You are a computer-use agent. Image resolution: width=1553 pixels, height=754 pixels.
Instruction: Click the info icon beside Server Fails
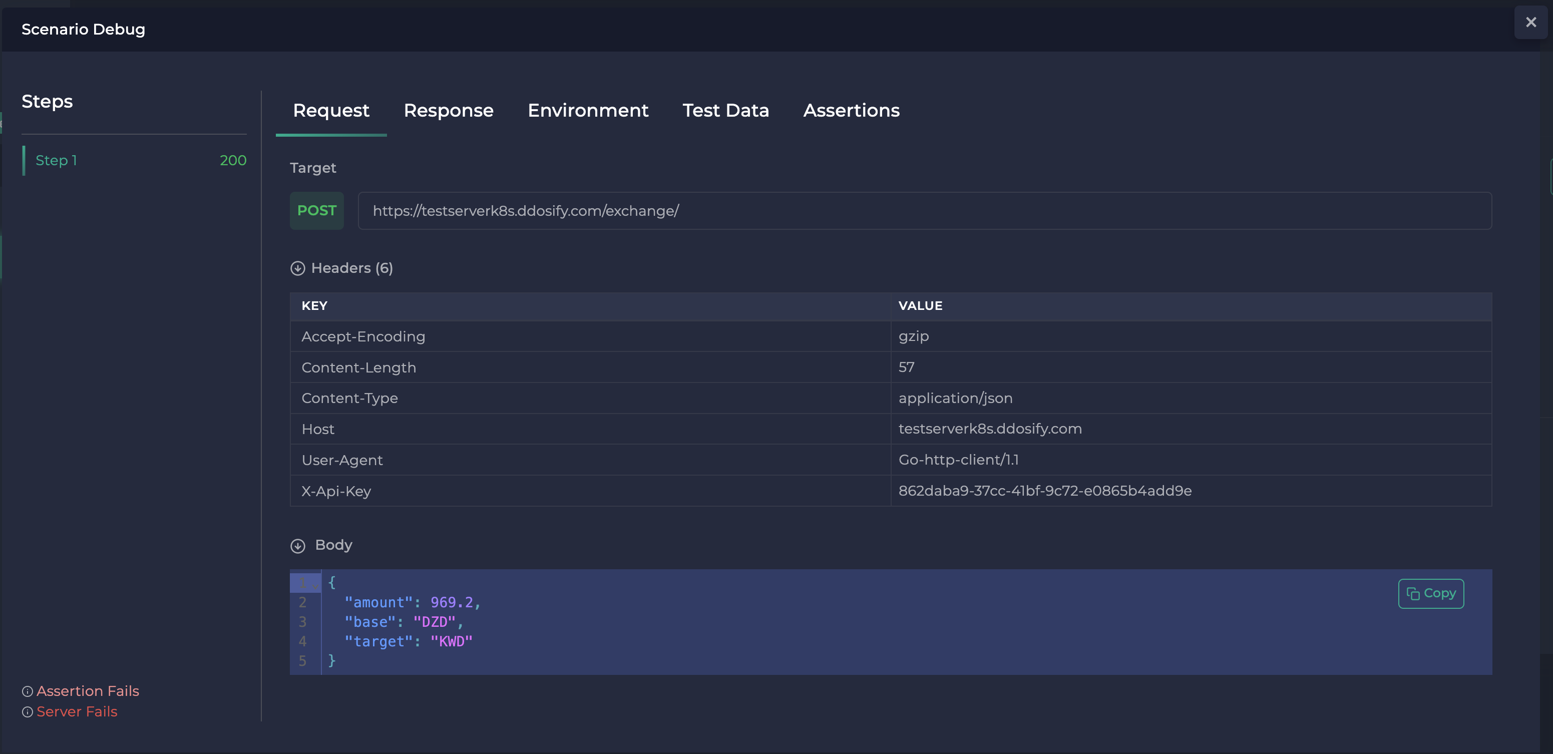27,712
